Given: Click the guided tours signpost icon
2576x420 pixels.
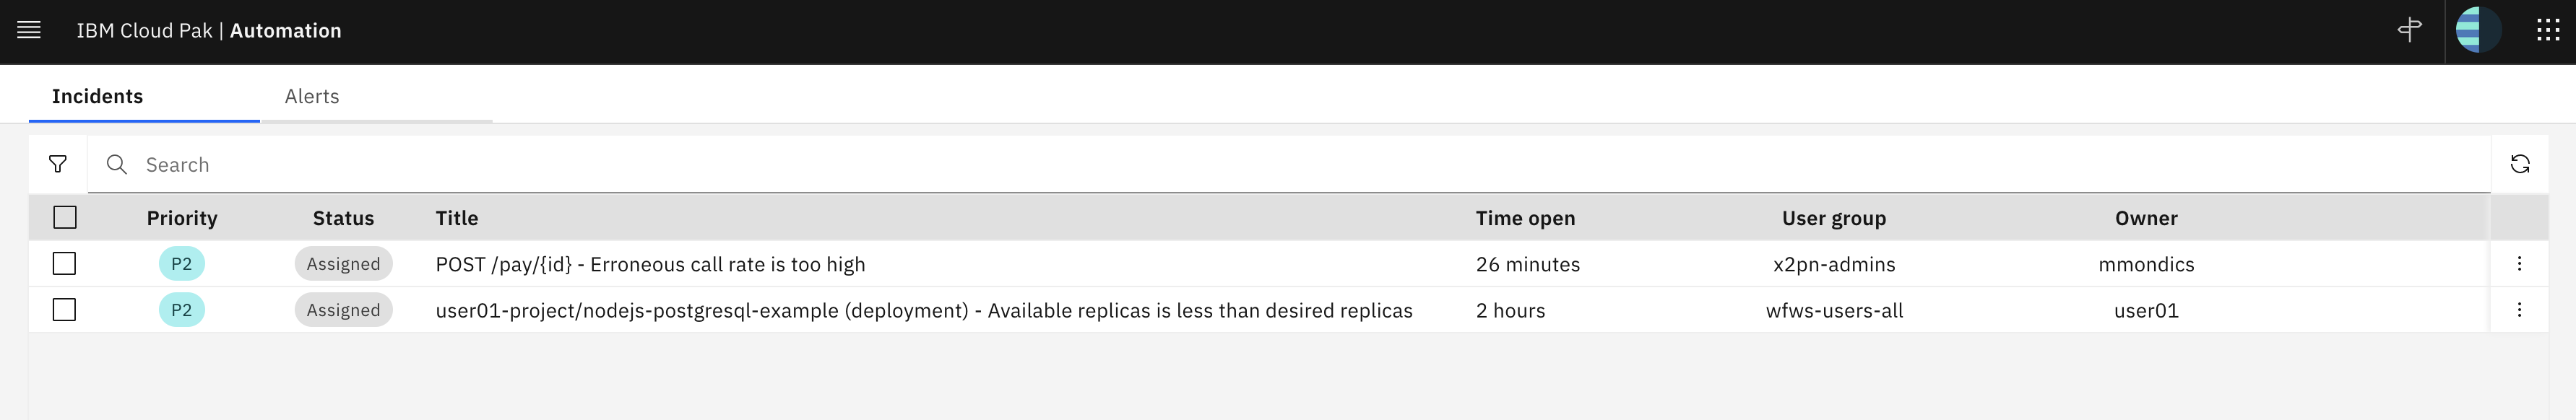Looking at the screenshot, I should point(2410,30).
